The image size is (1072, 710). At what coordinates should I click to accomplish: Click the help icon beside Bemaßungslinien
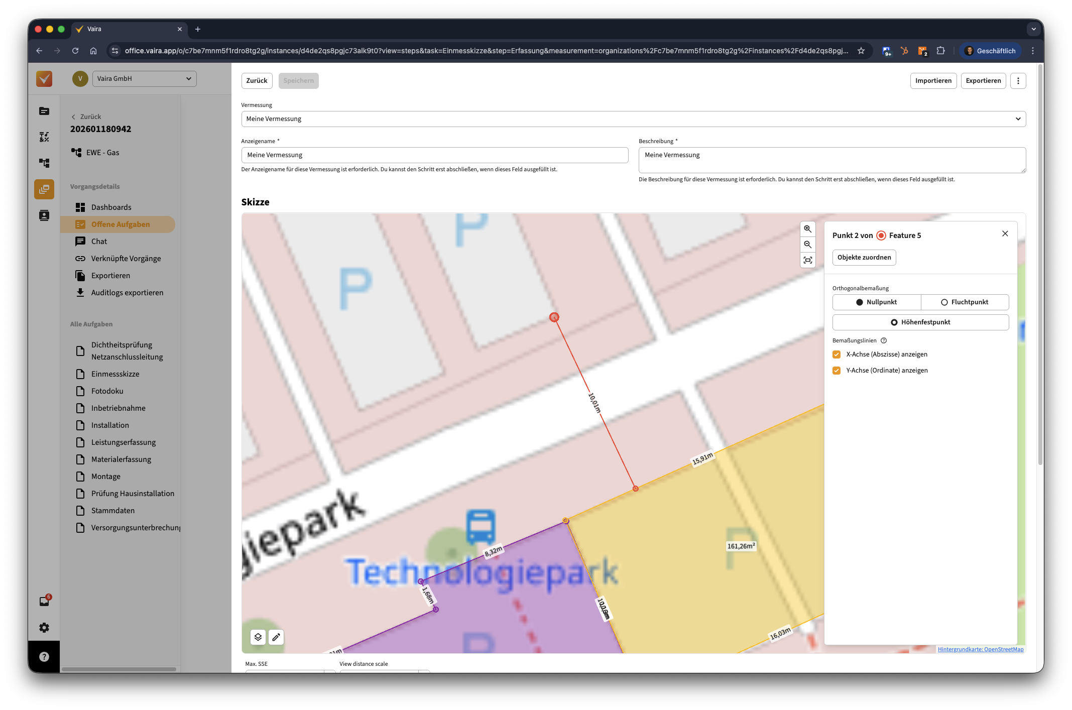pos(884,340)
